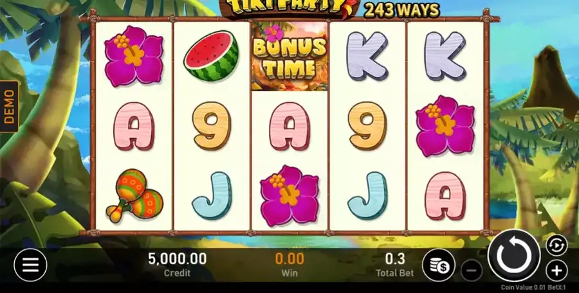Click the blue J symbol on reel two
Image resolution: width=579 pixels, height=293 pixels.
coord(212,195)
